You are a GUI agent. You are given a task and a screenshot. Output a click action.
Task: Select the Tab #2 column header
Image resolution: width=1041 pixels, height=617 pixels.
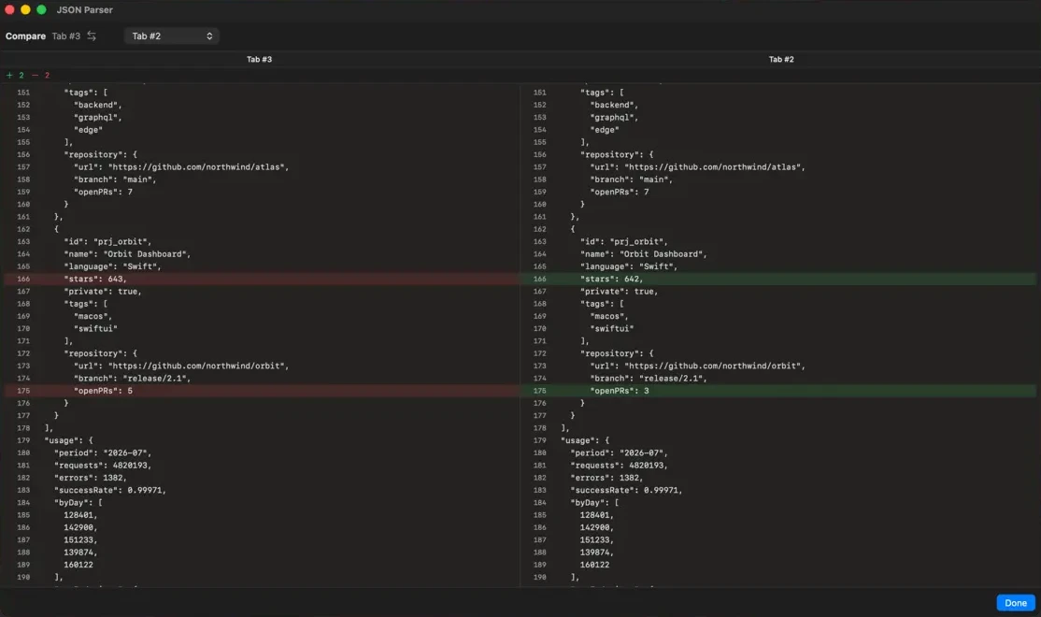[781, 59]
